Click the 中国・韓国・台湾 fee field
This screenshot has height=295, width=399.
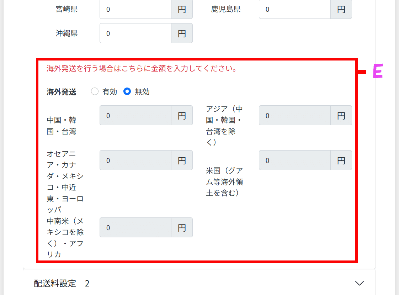click(135, 116)
